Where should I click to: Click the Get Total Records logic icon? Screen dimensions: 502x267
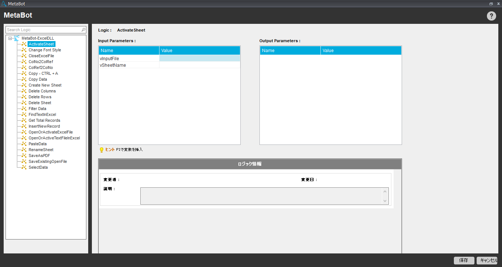pos(24,120)
